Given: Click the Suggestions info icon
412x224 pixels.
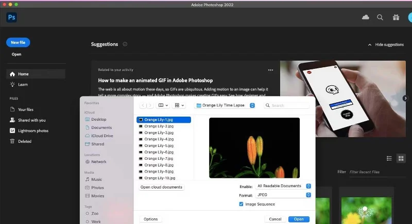Looking at the screenshot, I should (125, 44).
